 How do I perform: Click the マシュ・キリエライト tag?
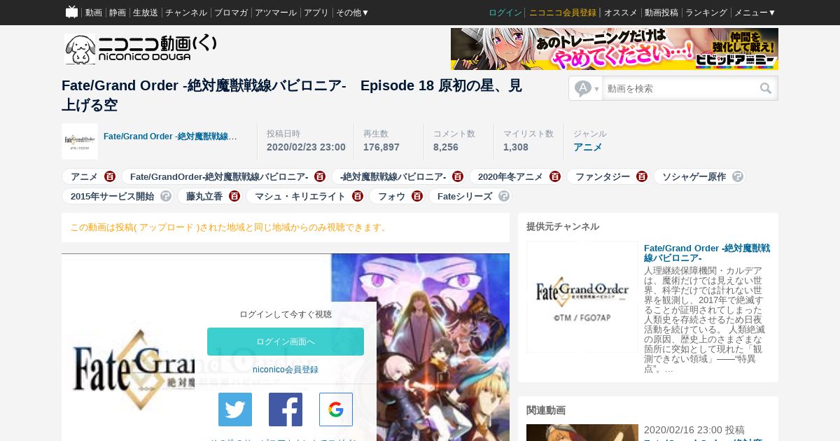300,196
